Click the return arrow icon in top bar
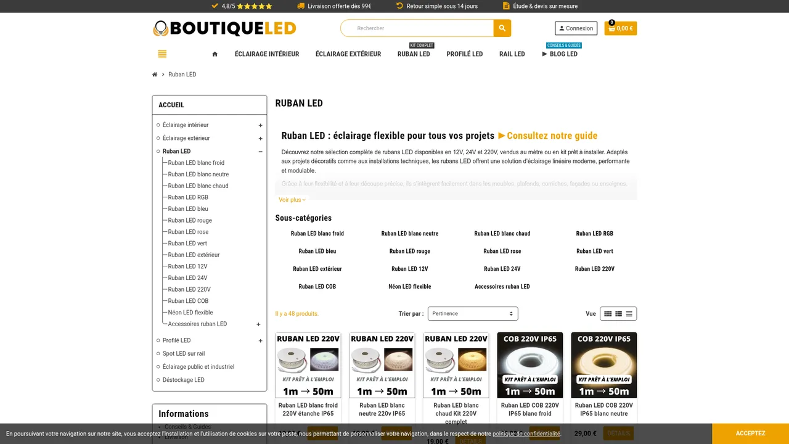Image resolution: width=789 pixels, height=444 pixels. tap(399, 6)
